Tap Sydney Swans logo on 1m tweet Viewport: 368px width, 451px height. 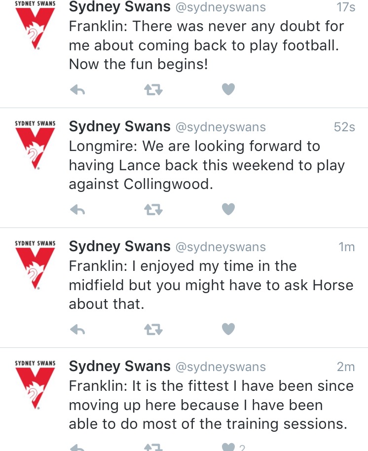[x=35, y=265]
